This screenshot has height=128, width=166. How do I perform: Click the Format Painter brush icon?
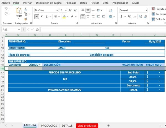coord(26,19)
